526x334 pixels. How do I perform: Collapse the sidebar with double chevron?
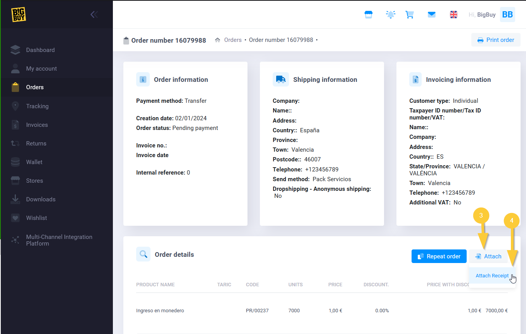(94, 15)
